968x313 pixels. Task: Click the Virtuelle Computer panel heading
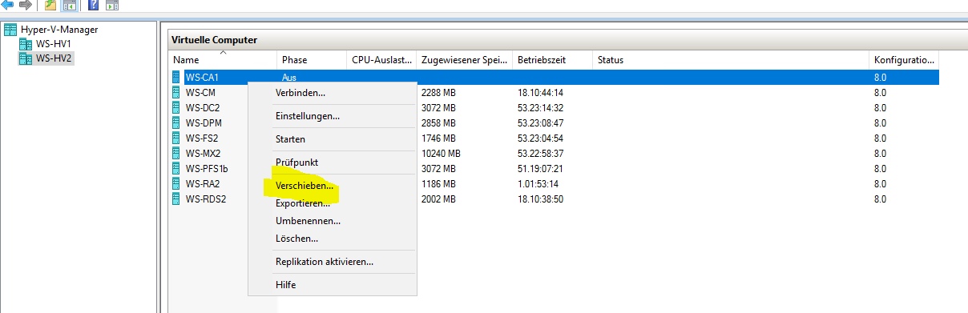(x=214, y=40)
